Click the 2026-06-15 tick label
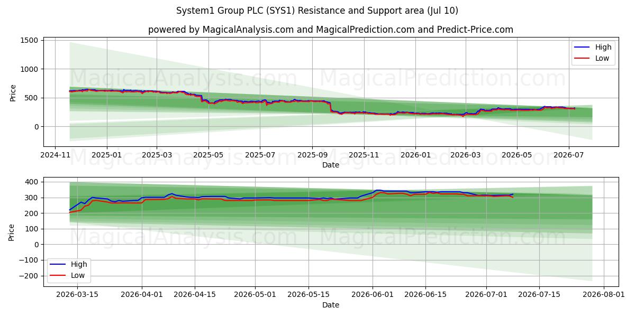This screenshot has width=635, height=317. [x=425, y=295]
